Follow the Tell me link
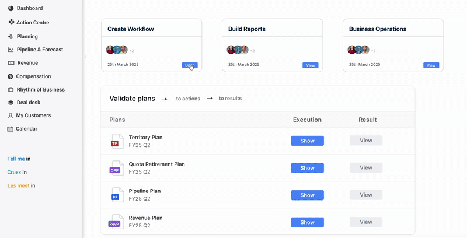Screen dimensions: 467x238 point(16,159)
